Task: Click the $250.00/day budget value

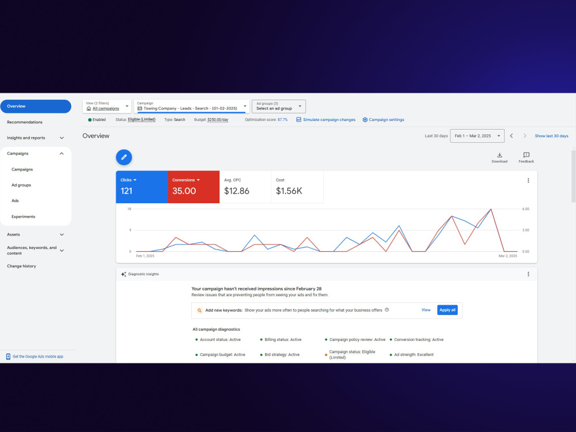Action: click(218, 120)
